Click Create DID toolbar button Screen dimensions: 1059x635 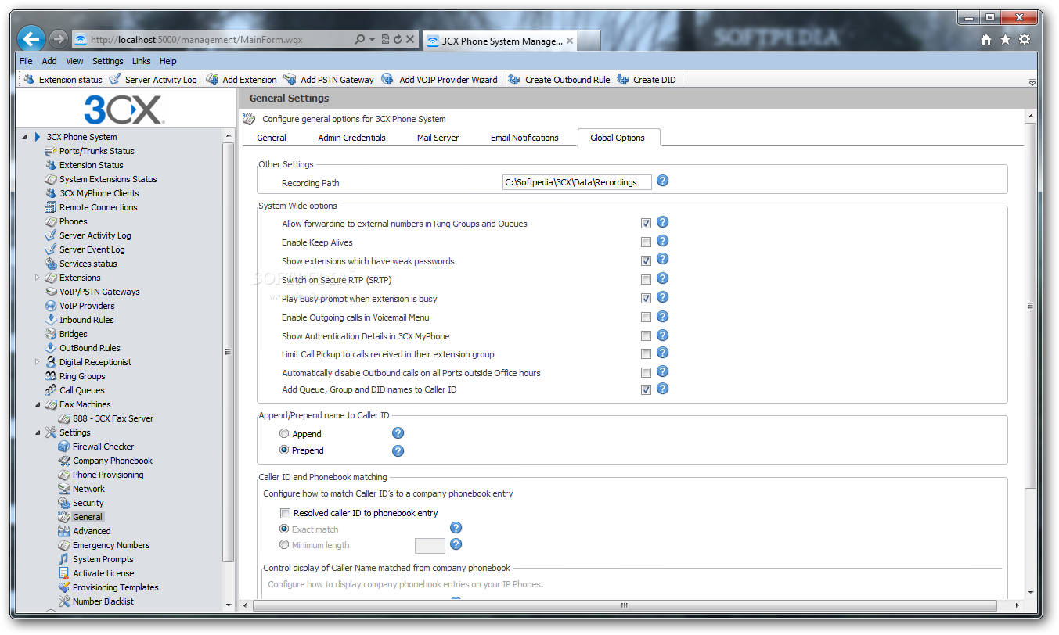pyautogui.click(x=646, y=80)
